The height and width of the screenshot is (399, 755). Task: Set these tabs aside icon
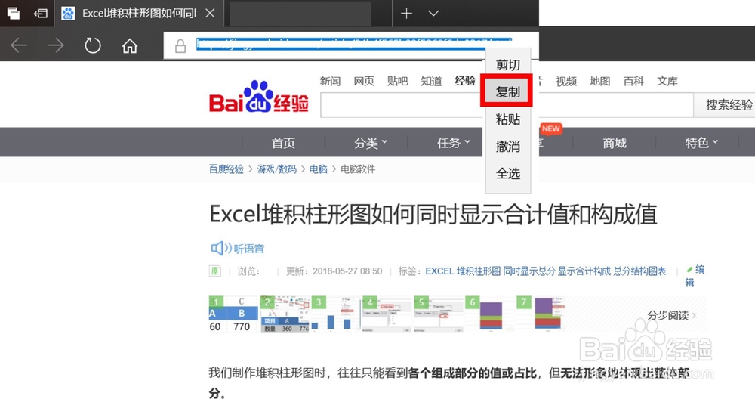(41, 13)
